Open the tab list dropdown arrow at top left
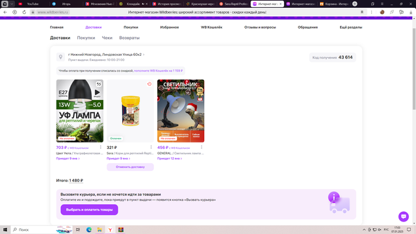 pyautogui.click(x=12, y=4)
